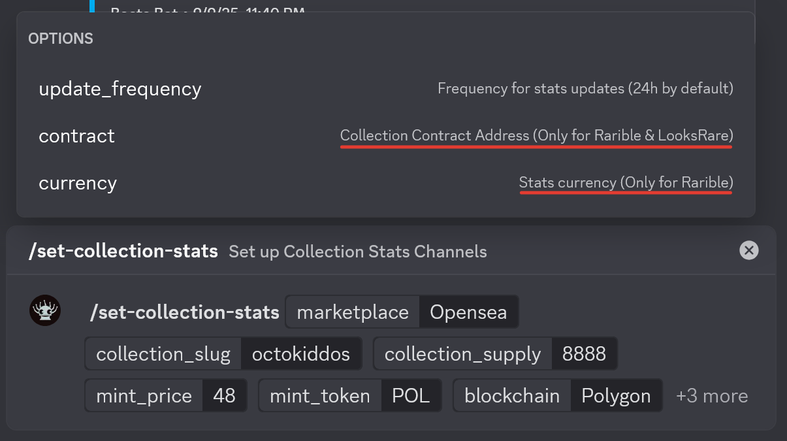Click the marketplace parameter label
Image resolution: width=787 pixels, height=441 pixels.
click(x=353, y=312)
